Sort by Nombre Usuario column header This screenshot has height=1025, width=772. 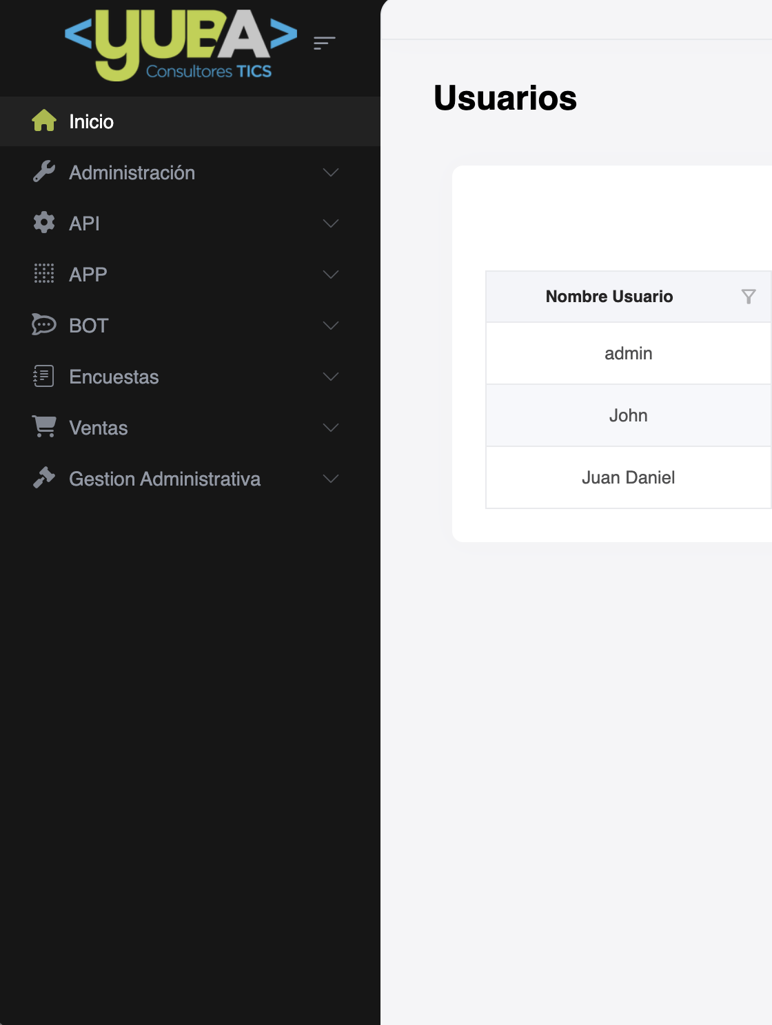point(609,297)
